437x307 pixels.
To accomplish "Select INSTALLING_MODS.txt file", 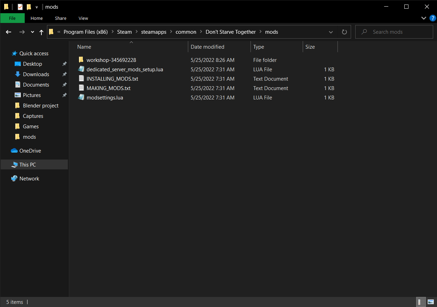I will pos(112,79).
